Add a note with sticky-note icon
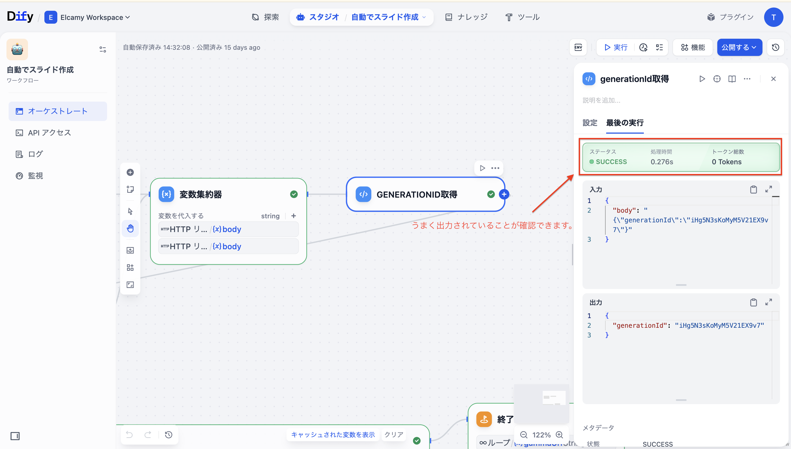791x449 pixels. click(x=130, y=189)
